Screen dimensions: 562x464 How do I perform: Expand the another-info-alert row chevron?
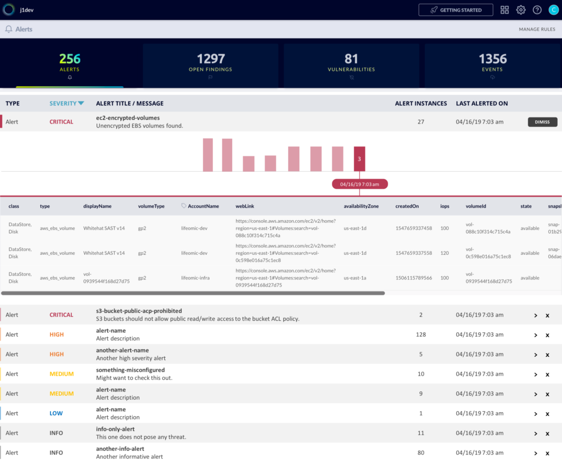coord(536,454)
